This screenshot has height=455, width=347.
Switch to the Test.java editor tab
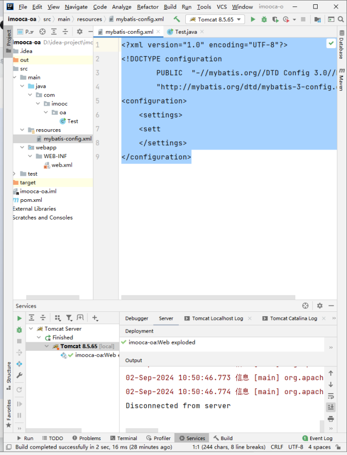[x=186, y=32]
